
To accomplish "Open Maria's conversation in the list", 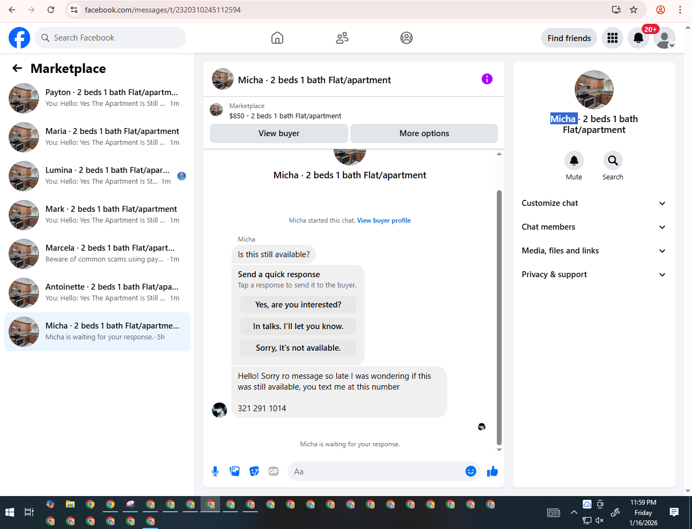I will (97, 137).
